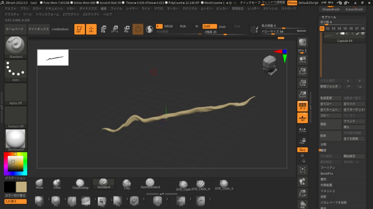Activate the Edit mode button
This screenshot has width=373, height=209.
(x=79, y=29)
